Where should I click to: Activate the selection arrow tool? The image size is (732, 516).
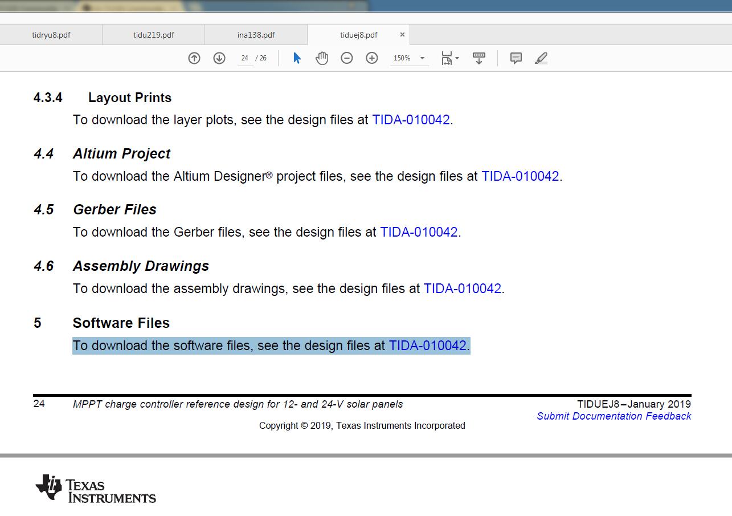tap(297, 58)
